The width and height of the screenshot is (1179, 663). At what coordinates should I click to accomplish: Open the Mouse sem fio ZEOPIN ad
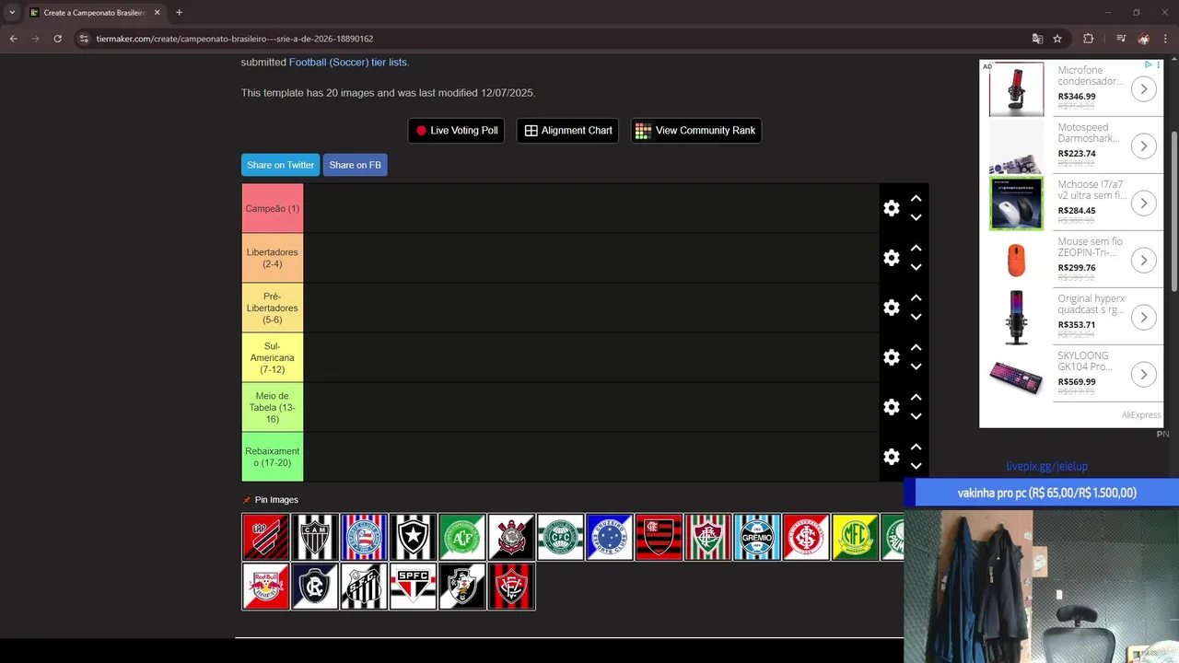tap(1071, 261)
